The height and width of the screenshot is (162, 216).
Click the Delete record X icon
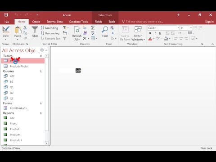click(85, 39)
